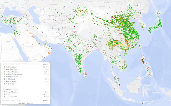Click the green Operating status dot
Viewport: 171px width, 106px height.
click(x=7, y=67)
